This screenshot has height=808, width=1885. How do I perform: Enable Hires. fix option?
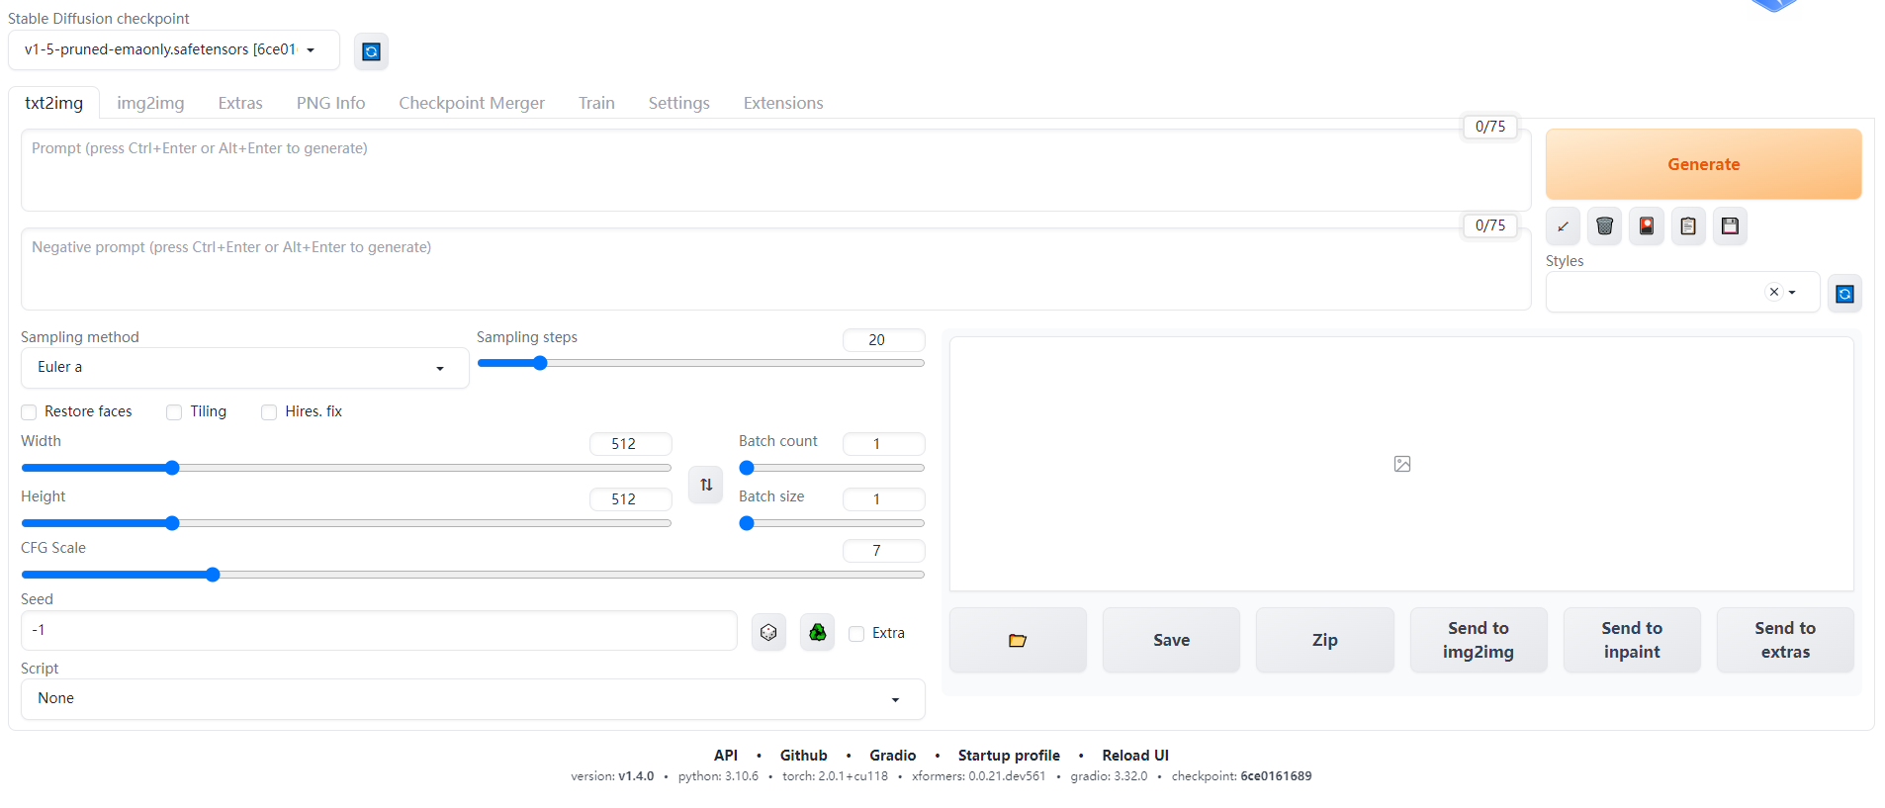[x=269, y=412]
